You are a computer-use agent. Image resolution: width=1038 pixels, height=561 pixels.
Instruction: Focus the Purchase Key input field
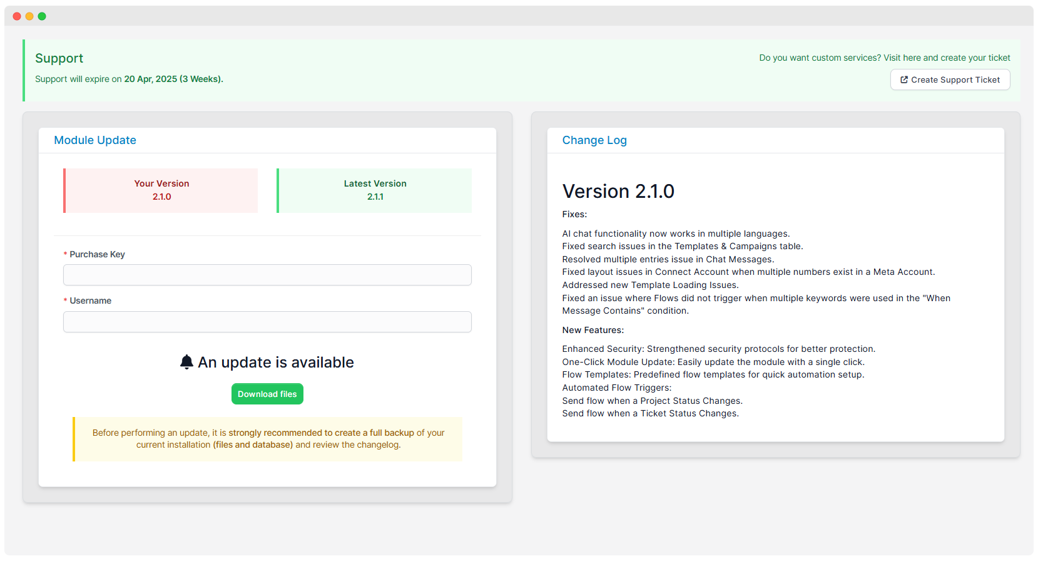click(267, 275)
